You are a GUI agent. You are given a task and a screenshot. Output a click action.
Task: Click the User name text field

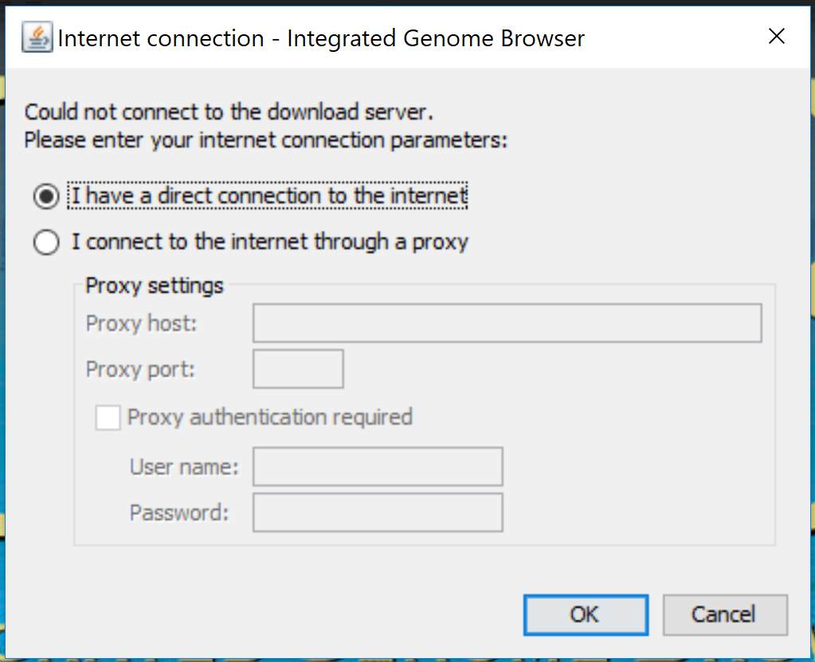click(378, 467)
